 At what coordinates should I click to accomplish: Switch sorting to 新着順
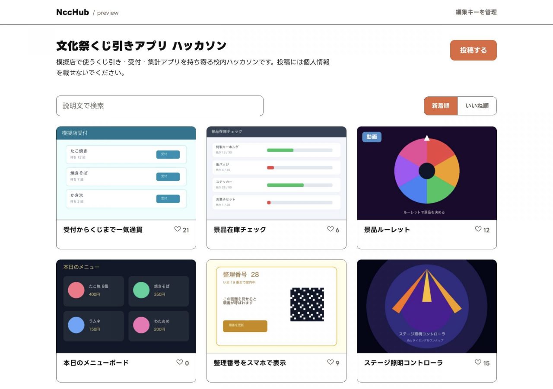coord(440,106)
